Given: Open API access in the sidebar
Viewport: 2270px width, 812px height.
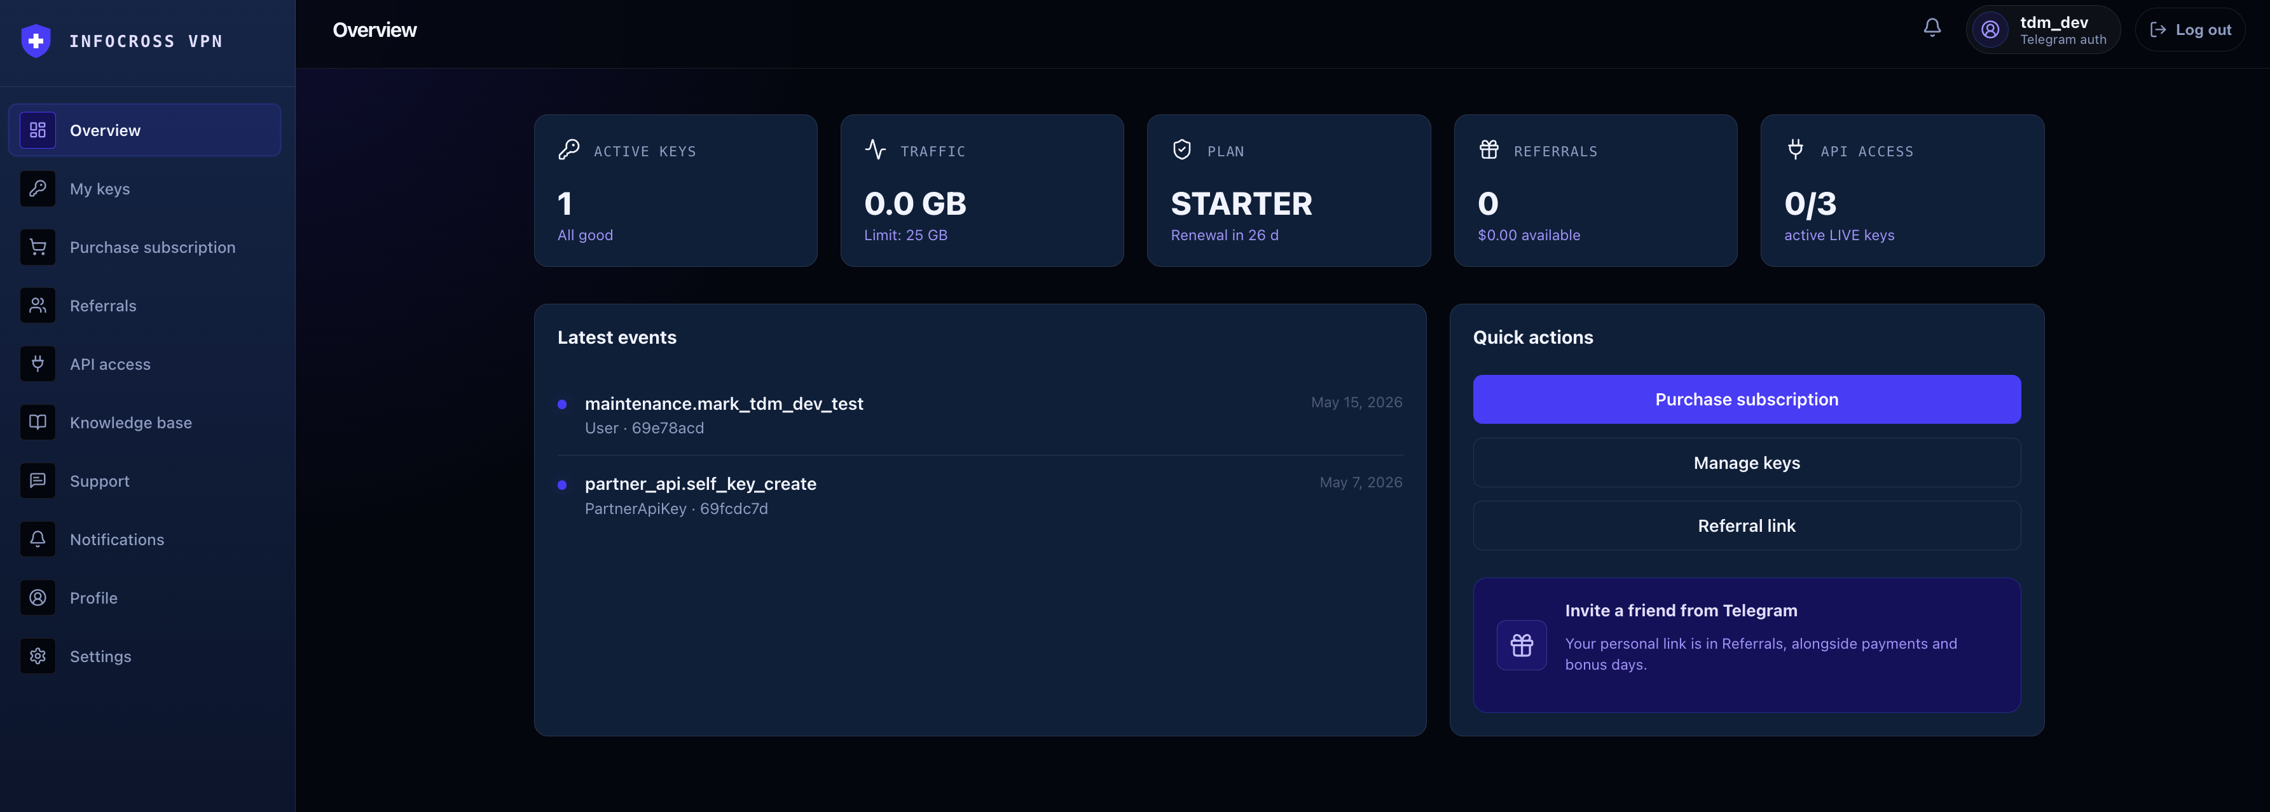Looking at the screenshot, I should 144,363.
